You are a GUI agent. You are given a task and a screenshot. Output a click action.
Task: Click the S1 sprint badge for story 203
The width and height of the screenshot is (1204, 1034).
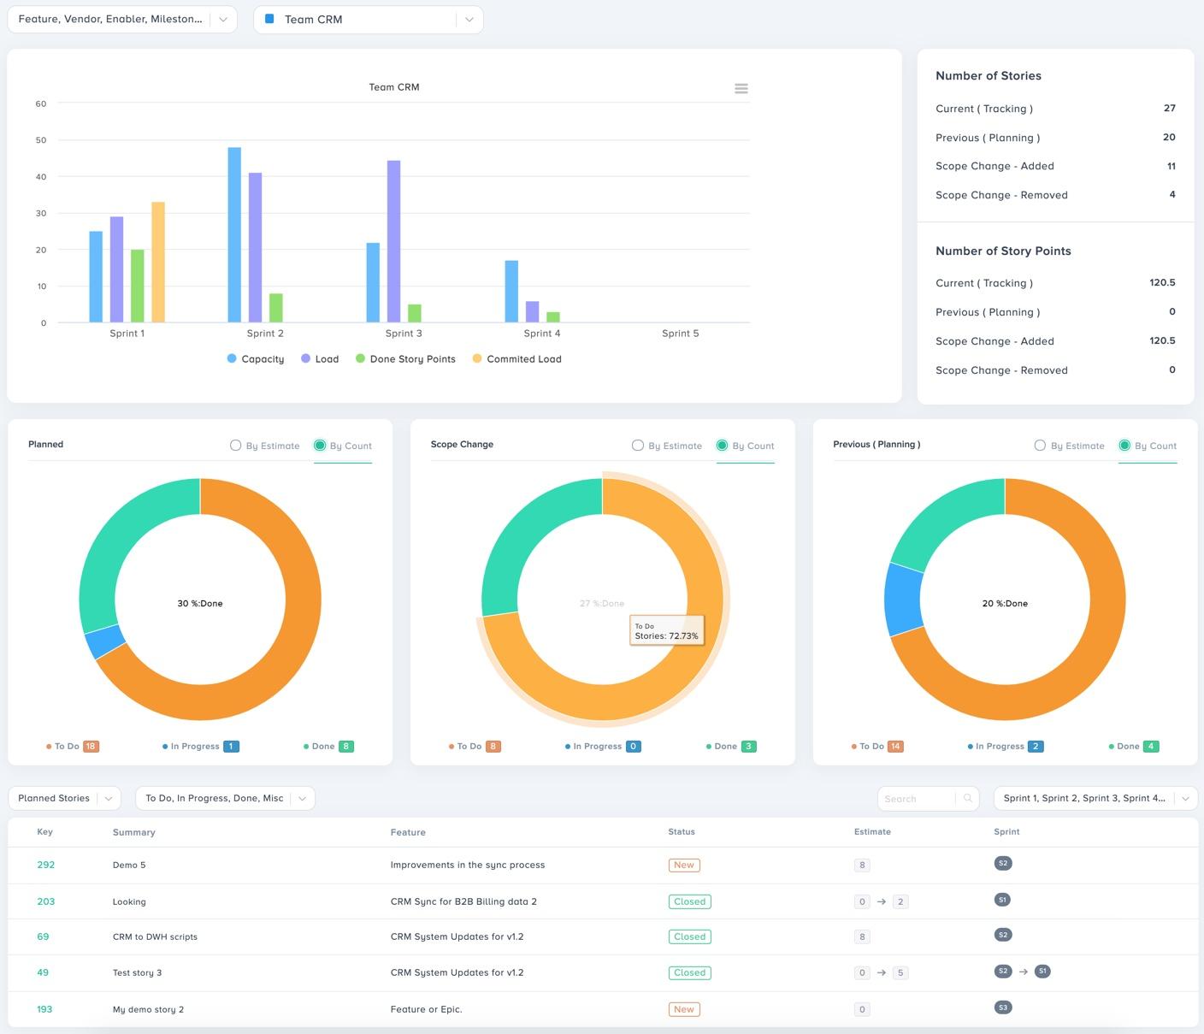[x=1003, y=900]
